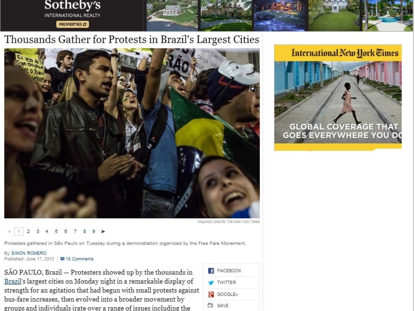Open slideshow page 7
Image resolution: width=415 pixels, height=311 pixels.
[x=75, y=232]
